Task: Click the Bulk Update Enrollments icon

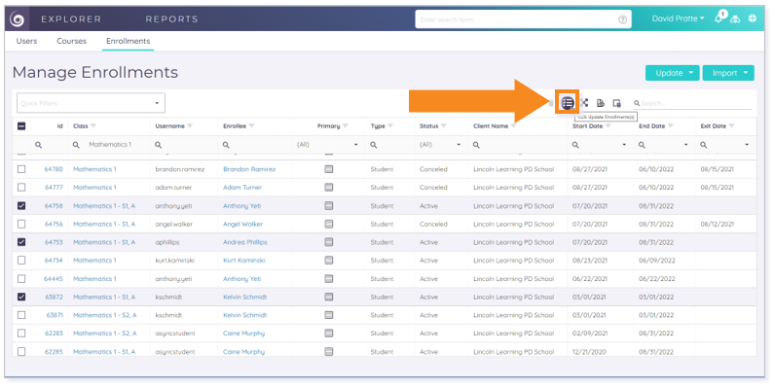Action: click(568, 103)
